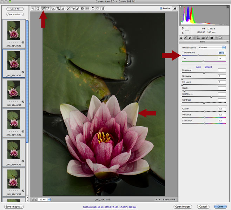Click the filmstrip vertical scrollbar
The image size is (231, 210).
point(27,82)
